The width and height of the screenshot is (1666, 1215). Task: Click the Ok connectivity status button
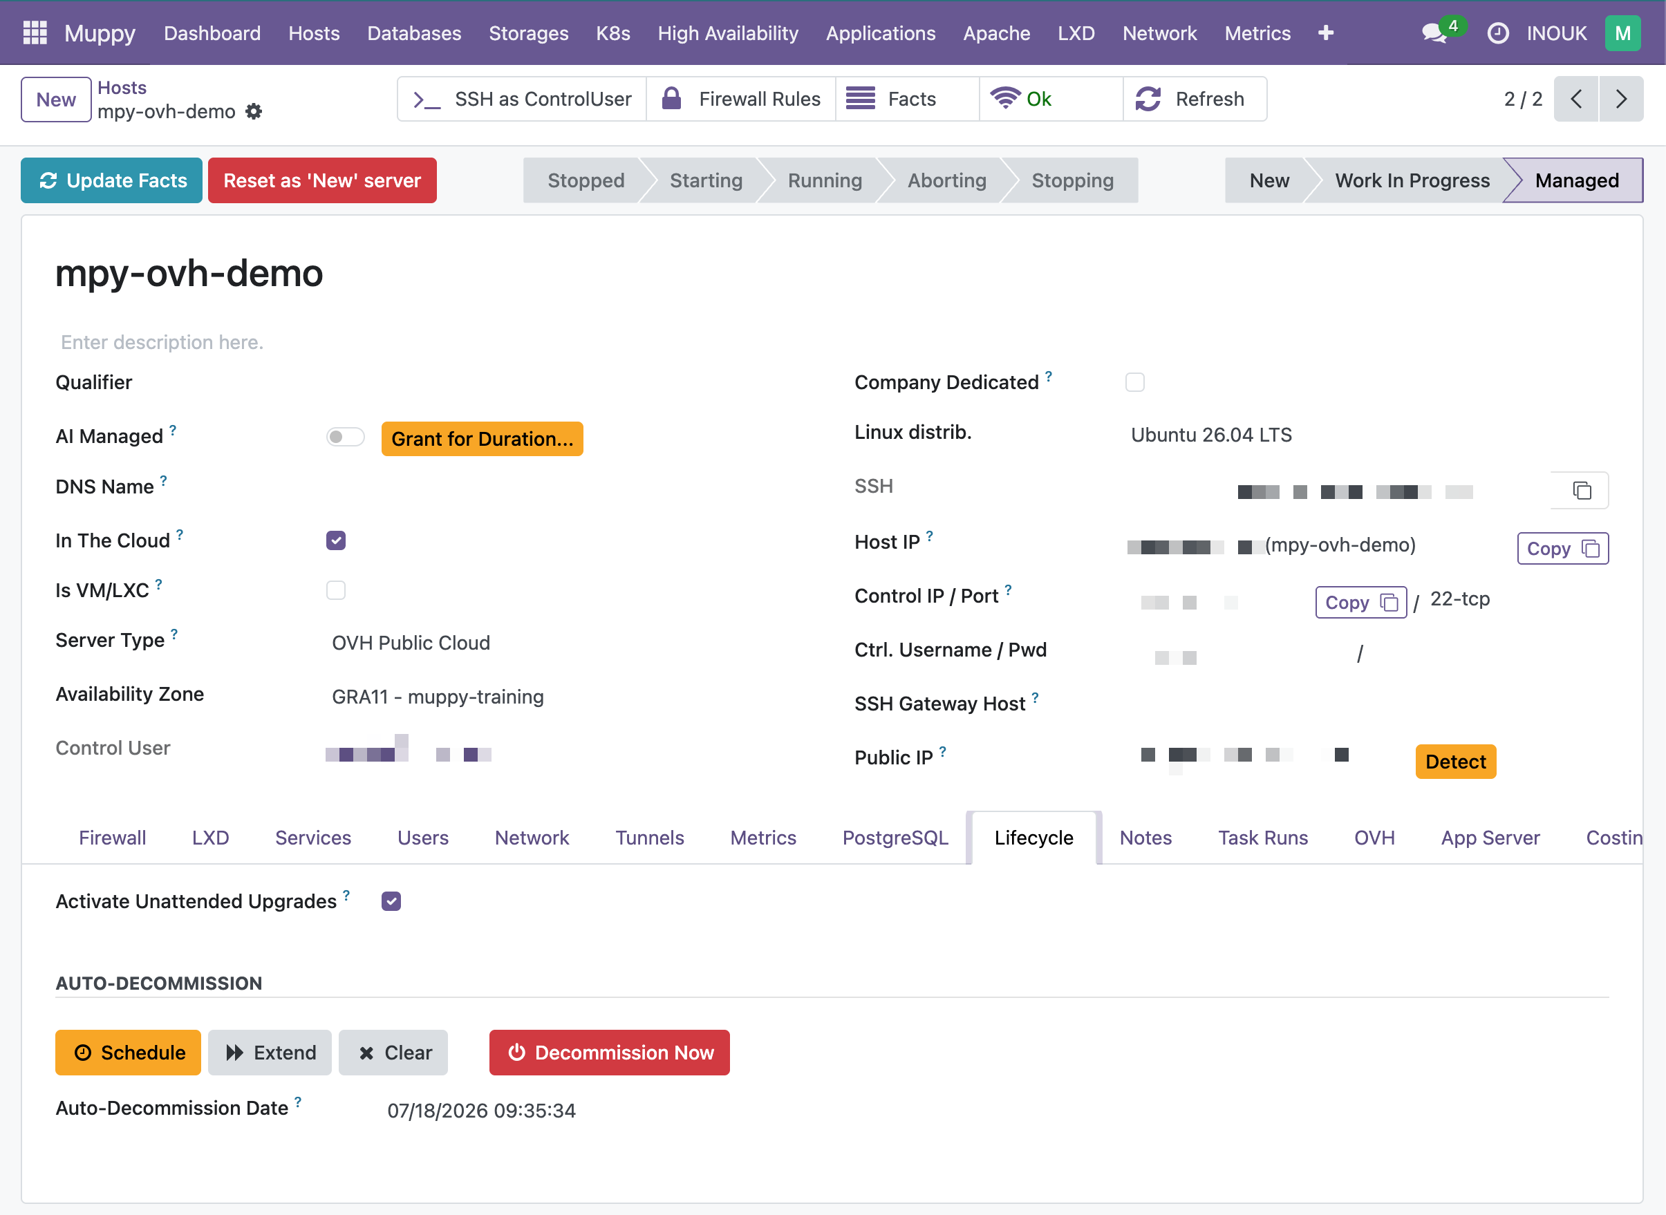(1051, 100)
